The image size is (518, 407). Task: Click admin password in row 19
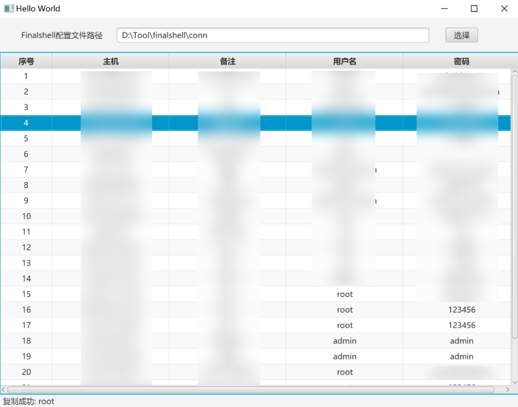(x=461, y=357)
